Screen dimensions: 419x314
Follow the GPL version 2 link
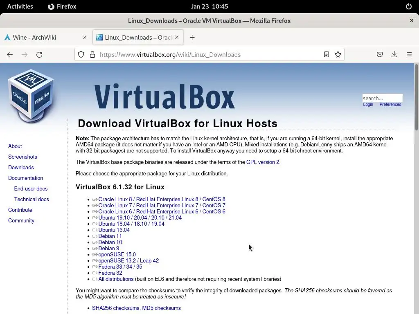[263, 162]
